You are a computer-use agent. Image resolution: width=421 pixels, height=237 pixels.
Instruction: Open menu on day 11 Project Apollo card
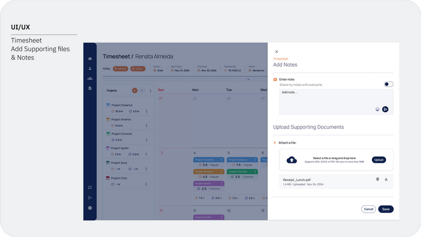coord(221,217)
